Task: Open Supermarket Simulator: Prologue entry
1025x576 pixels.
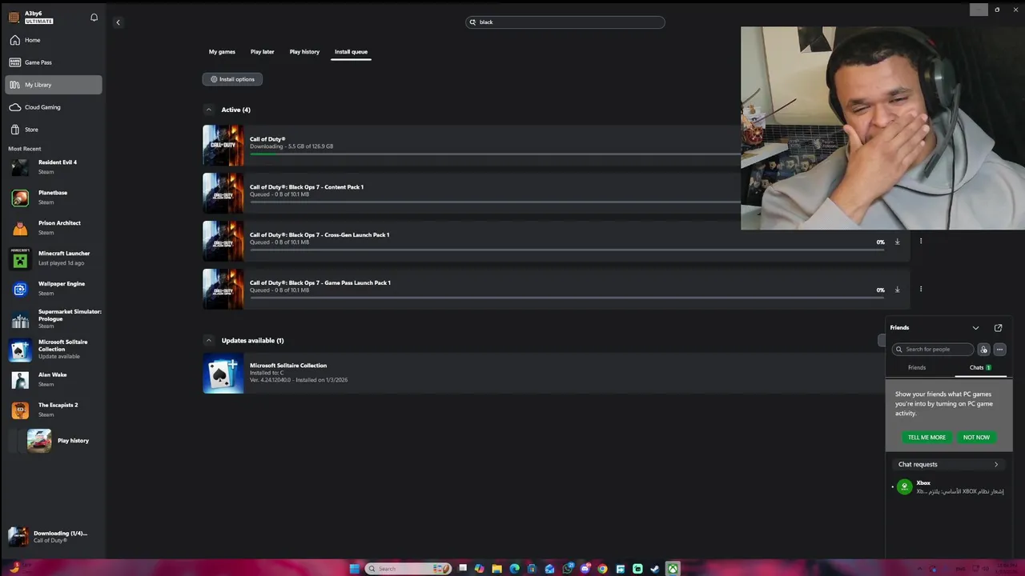Action: click(x=54, y=319)
